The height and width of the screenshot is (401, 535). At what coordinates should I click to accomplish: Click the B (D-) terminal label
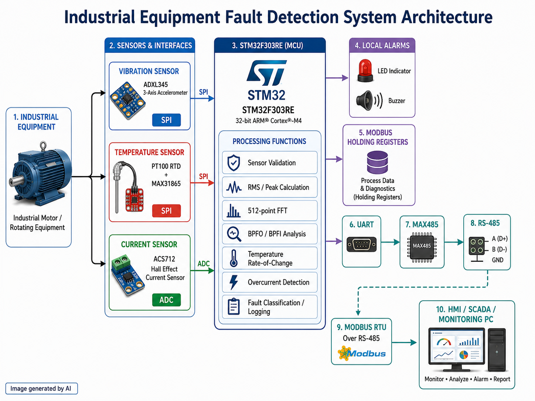click(x=500, y=249)
